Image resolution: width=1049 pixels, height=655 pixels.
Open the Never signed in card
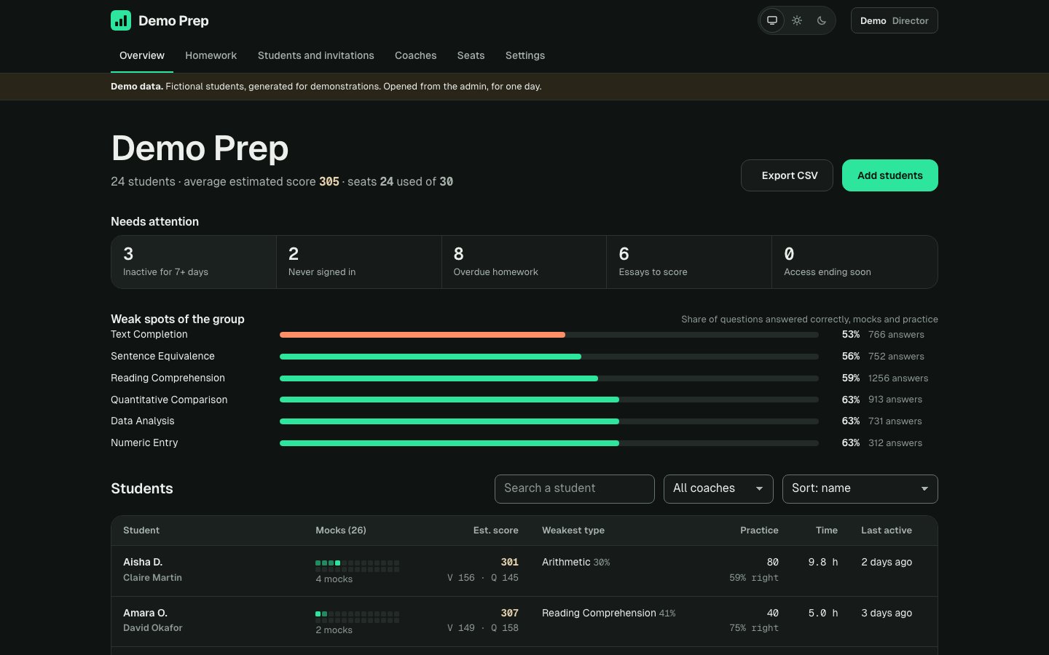click(359, 262)
